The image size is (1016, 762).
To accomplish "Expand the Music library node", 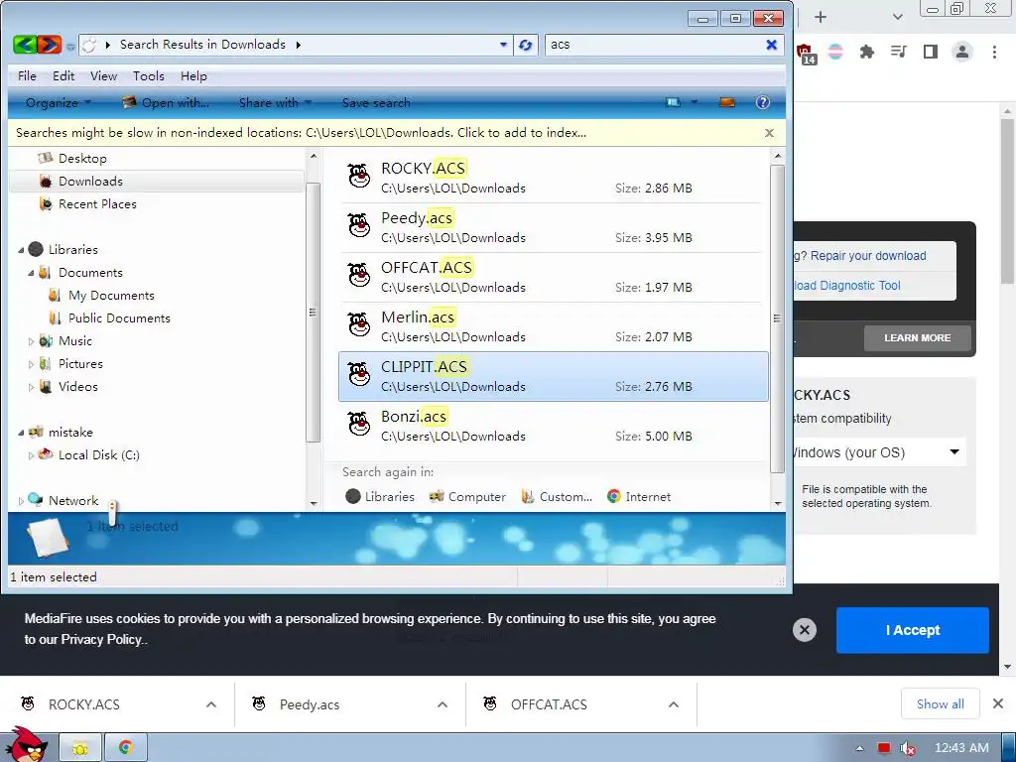I will click(x=31, y=341).
